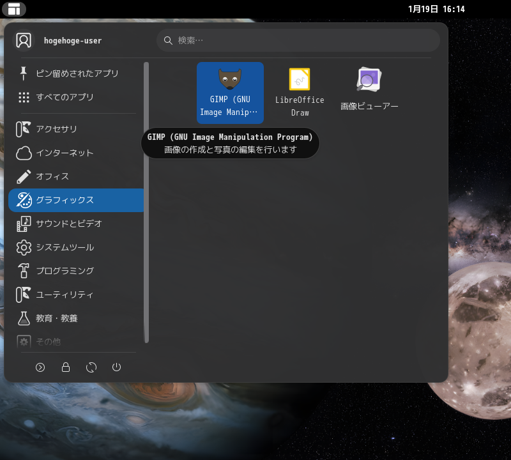Viewport: 511px width, 460px height.
Task: Open the アクセサリ category
Action: (56, 129)
